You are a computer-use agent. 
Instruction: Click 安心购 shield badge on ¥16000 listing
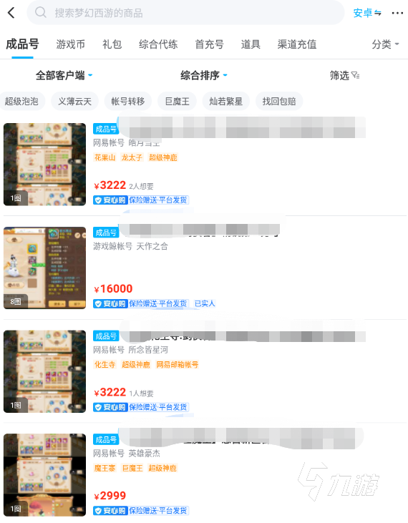pyautogui.click(x=110, y=303)
